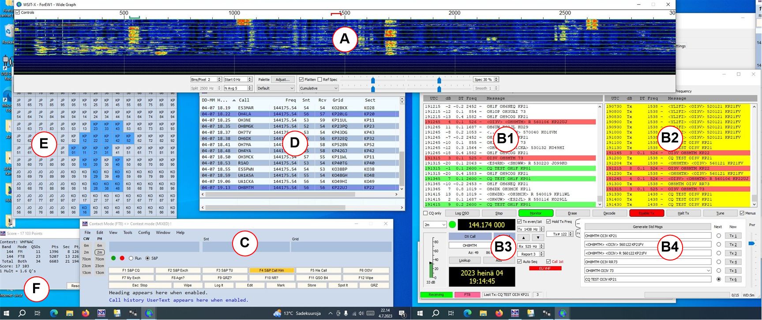
Task: Enable the Ref Spec checkbox
Action: [x=320, y=79]
